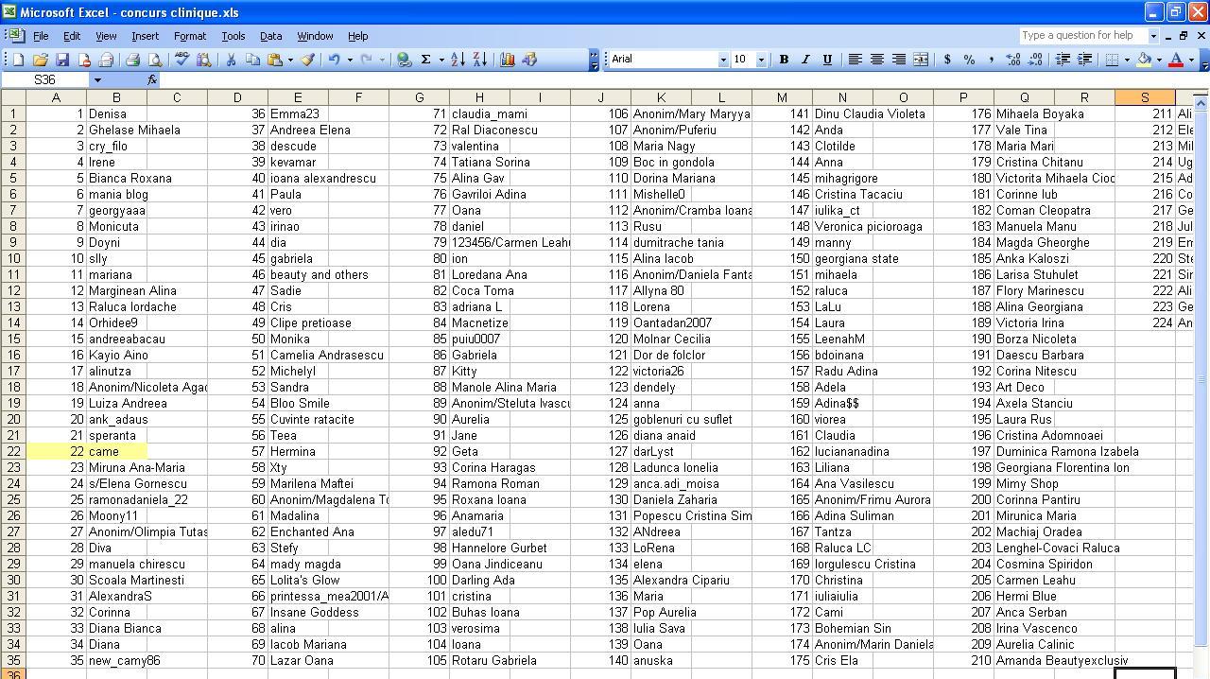This screenshot has height=679, width=1210.
Task: Select row 22 header
Action: click(x=13, y=451)
